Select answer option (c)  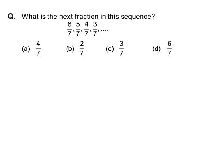coord(110,49)
